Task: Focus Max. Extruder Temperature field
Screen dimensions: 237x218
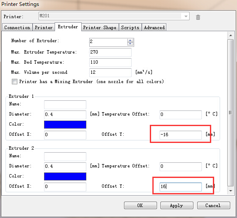Action: pos(110,52)
